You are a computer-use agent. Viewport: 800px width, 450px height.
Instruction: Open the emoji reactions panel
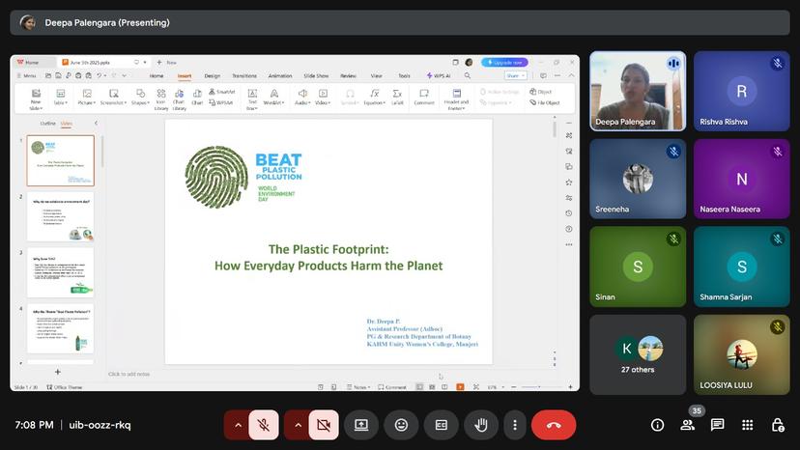pyautogui.click(x=401, y=425)
